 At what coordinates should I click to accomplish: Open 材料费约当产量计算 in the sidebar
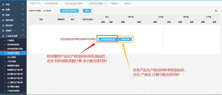(15, 74)
